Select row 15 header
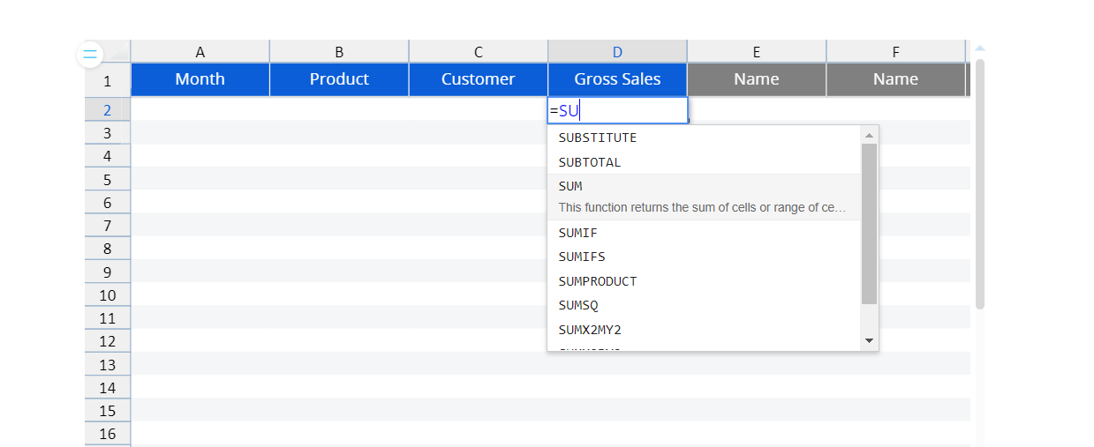The image size is (1094, 447). point(108,411)
